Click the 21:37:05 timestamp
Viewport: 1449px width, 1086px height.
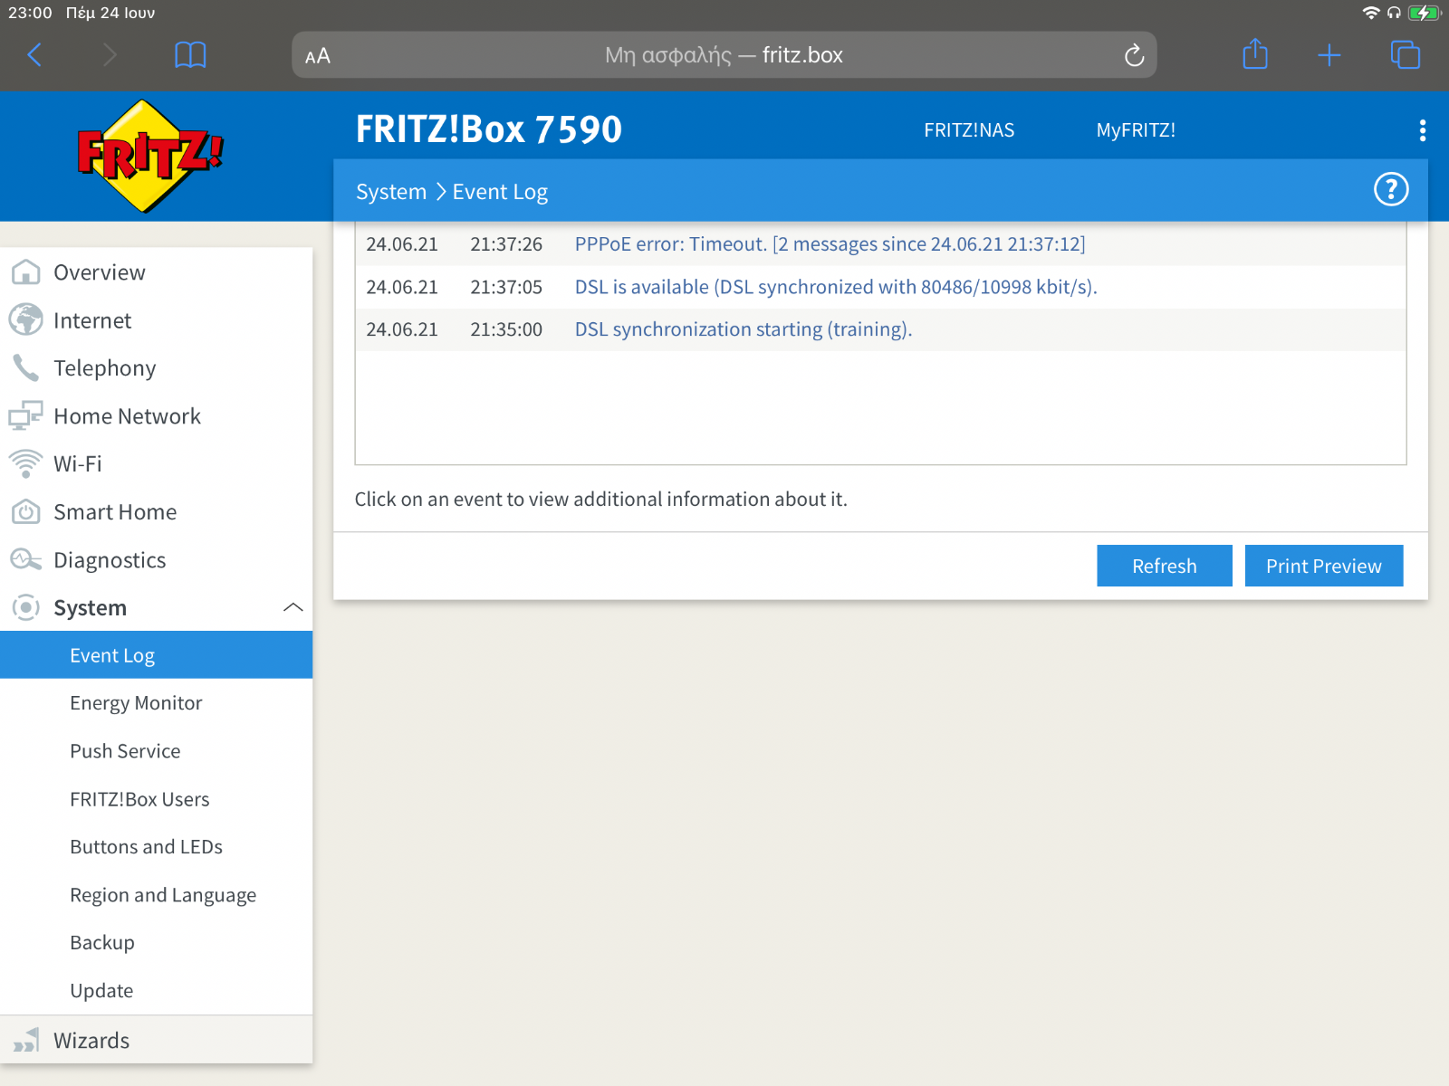(506, 287)
